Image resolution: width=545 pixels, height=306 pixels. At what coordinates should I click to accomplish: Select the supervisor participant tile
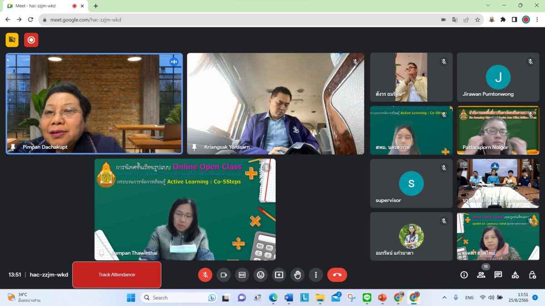pyautogui.click(x=411, y=183)
